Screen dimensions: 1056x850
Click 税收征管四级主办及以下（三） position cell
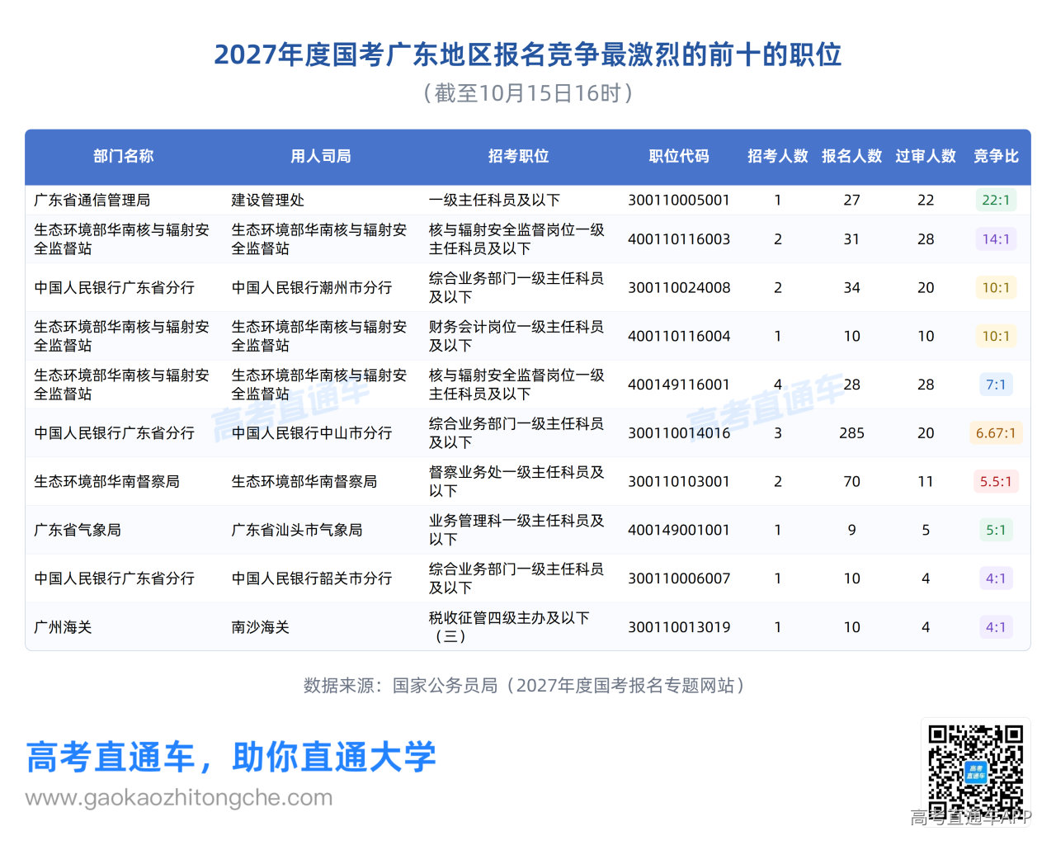pyautogui.click(x=510, y=627)
